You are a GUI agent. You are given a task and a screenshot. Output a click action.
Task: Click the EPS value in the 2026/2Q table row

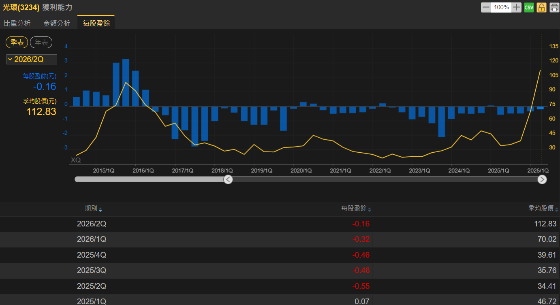click(361, 224)
